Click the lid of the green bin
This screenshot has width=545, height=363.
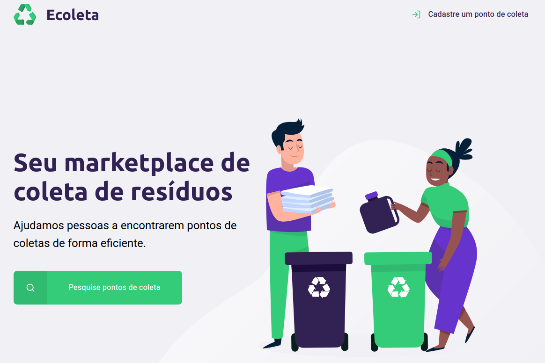(x=398, y=258)
